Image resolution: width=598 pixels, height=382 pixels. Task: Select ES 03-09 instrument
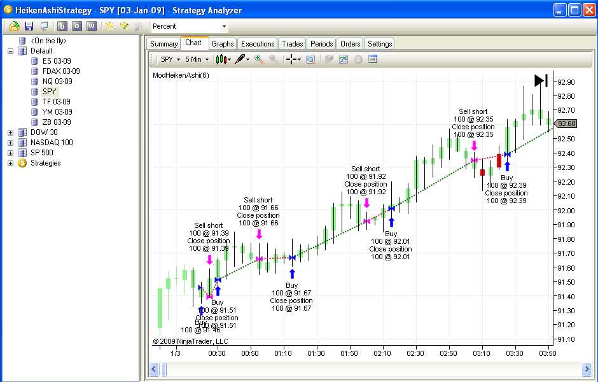pyautogui.click(x=57, y=61)
